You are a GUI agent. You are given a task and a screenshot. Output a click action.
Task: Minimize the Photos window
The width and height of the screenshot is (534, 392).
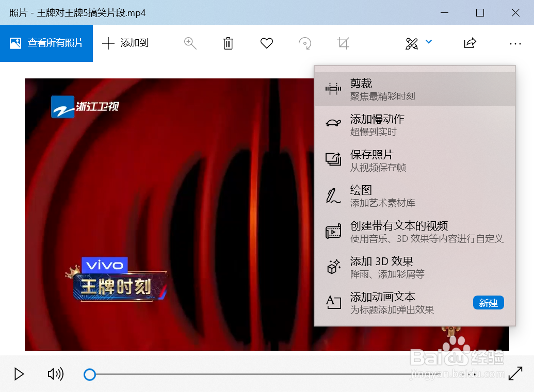[444, 12]
